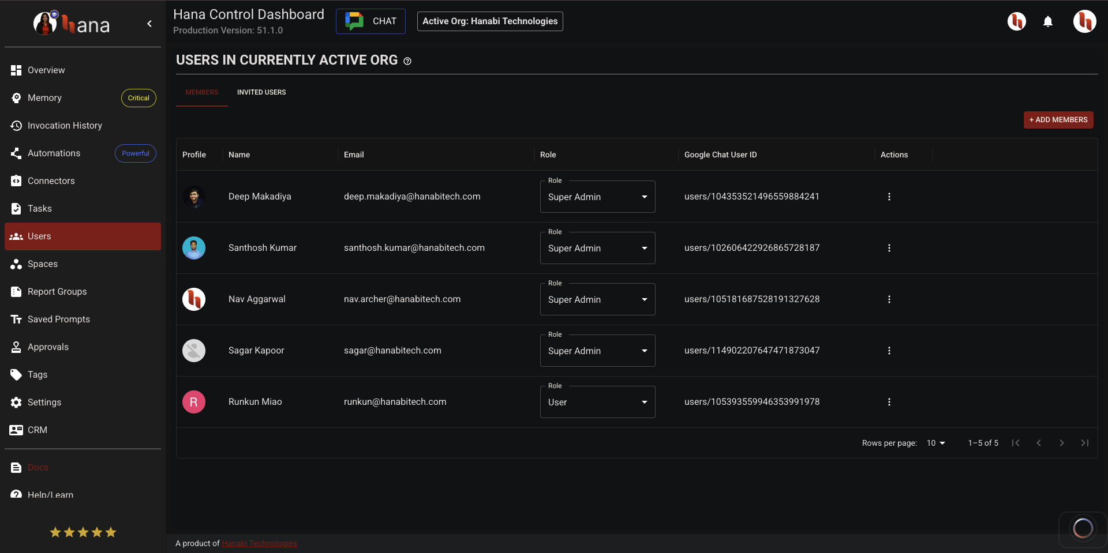
Task: Open the Spaces icon in sidebar
Action: coord(16,264)
